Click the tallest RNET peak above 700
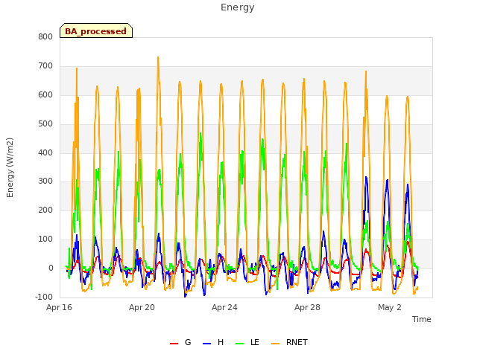Viewport: 477px width, 357px height. coord(158,57)
